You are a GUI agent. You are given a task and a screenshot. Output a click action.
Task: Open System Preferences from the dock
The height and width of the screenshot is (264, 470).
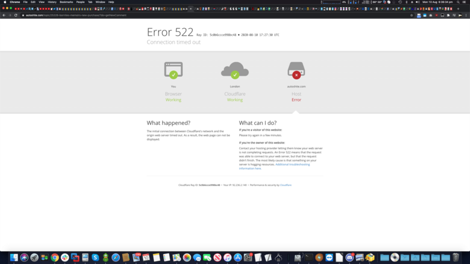(x=248, y=258)
